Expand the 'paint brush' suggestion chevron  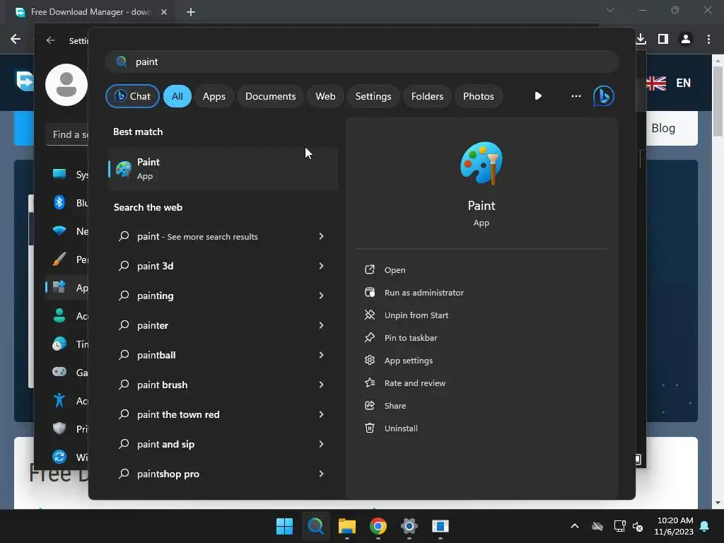pyautogui.click(x=321, y=385)
